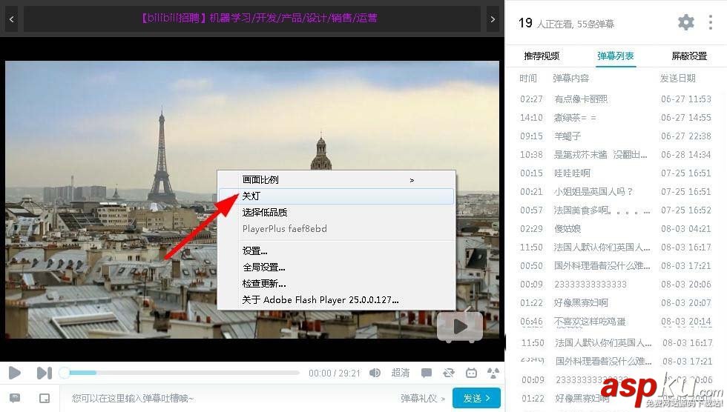Screen dimensions: 727x412
Task: Click the TV-shaped widescreen icon
Action: point(471,373)
